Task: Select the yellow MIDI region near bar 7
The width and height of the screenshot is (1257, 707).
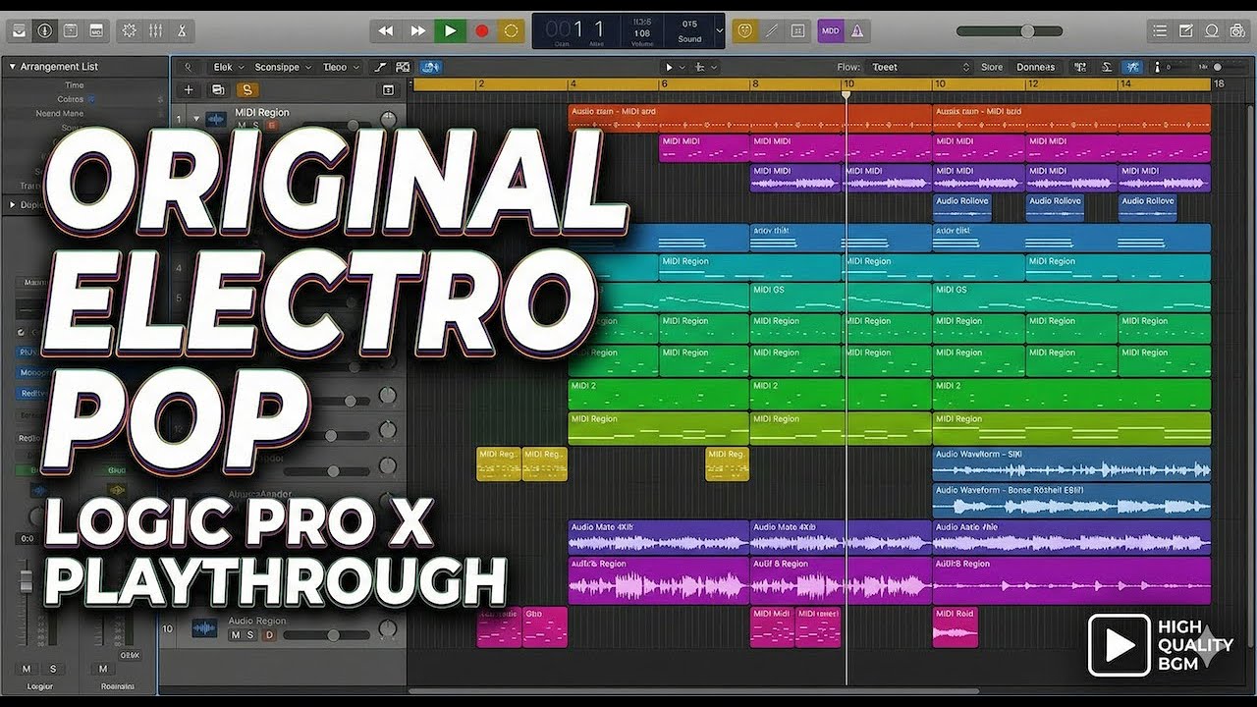Action: pyautogui.click(x=728, y=464)
